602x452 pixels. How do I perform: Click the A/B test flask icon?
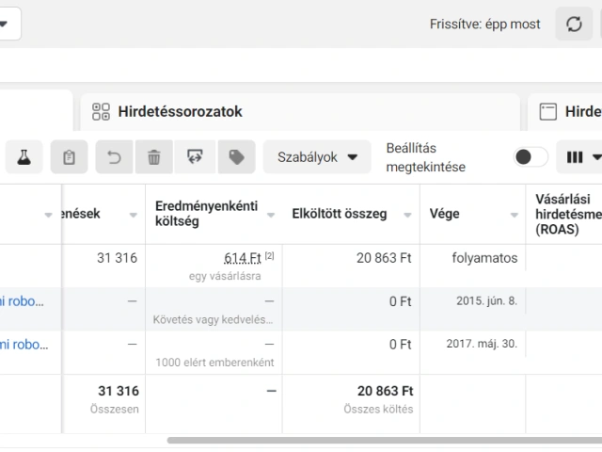tap(24, 157)
